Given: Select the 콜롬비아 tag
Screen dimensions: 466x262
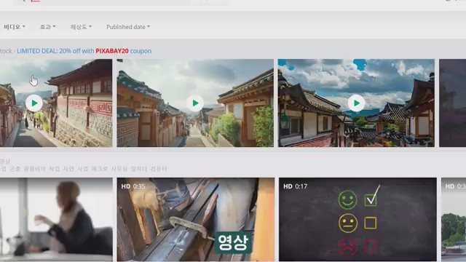Looking at the screenshot, I should (34, 169).
